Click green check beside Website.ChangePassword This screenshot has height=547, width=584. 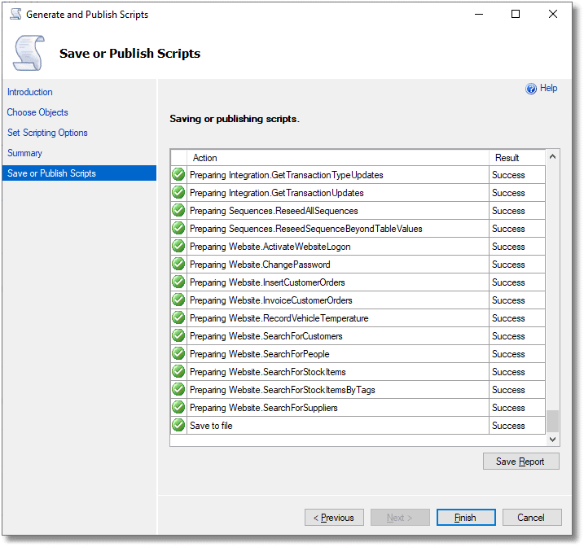coord(178,264)
